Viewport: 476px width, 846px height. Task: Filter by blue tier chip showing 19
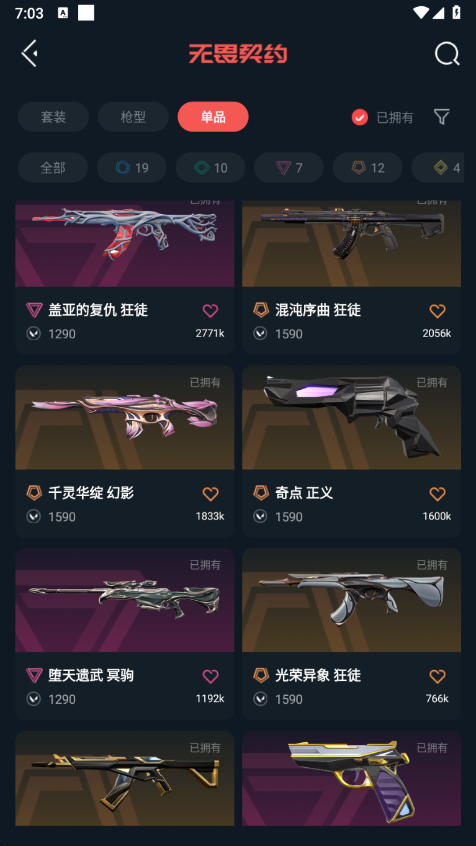(x=132, y=168)
